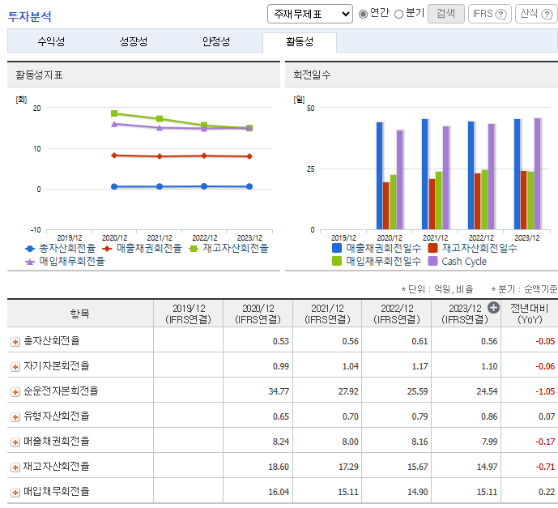Select the 분기 radio button
This screenshot has width=558, height=508.
point(399,14)
